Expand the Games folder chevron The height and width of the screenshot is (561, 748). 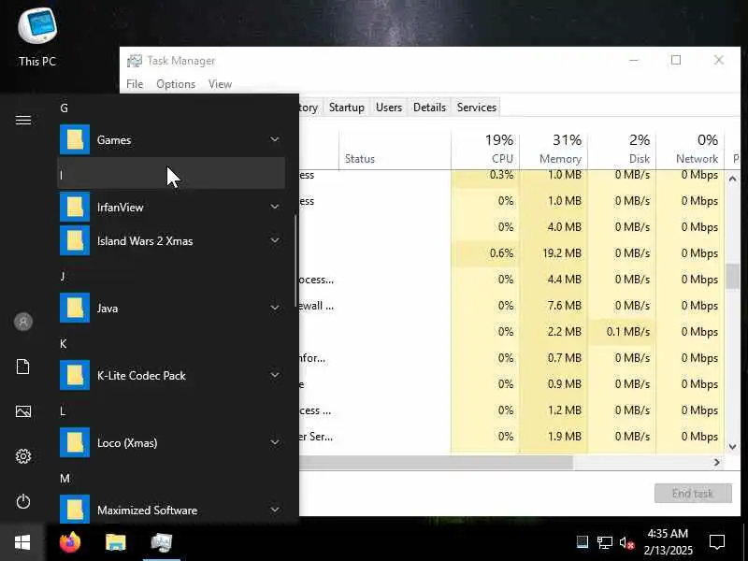coord(275,139)
